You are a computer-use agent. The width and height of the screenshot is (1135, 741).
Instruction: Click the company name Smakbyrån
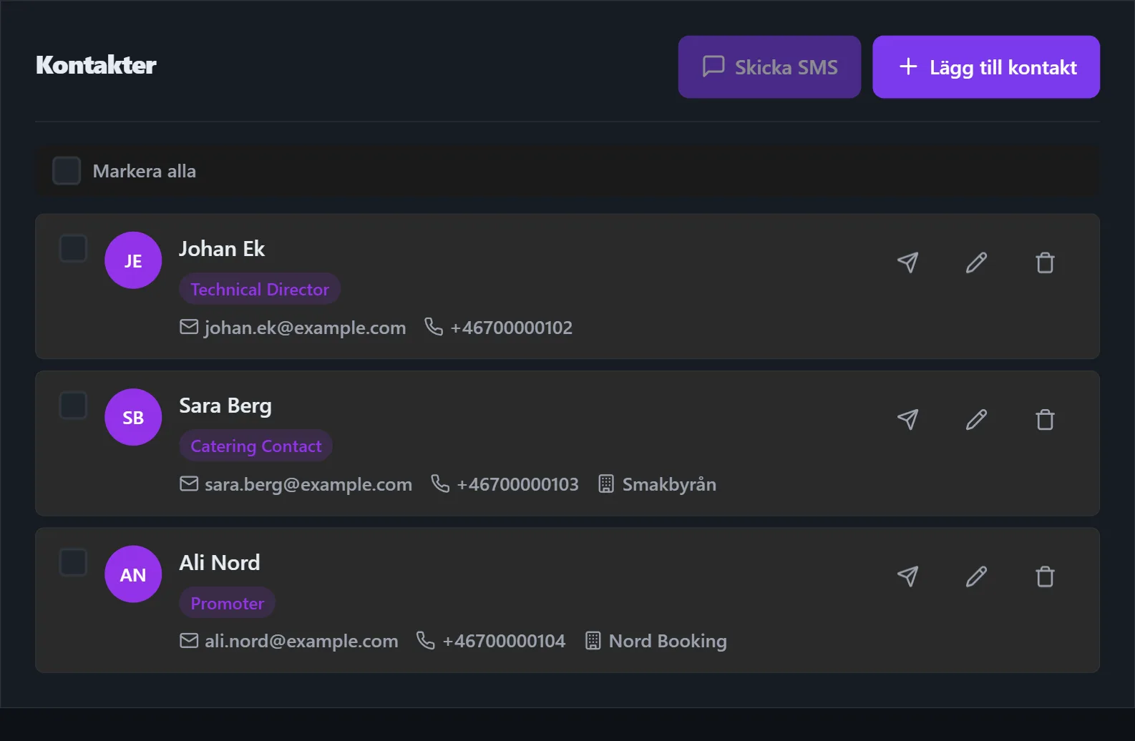point(669,484)
